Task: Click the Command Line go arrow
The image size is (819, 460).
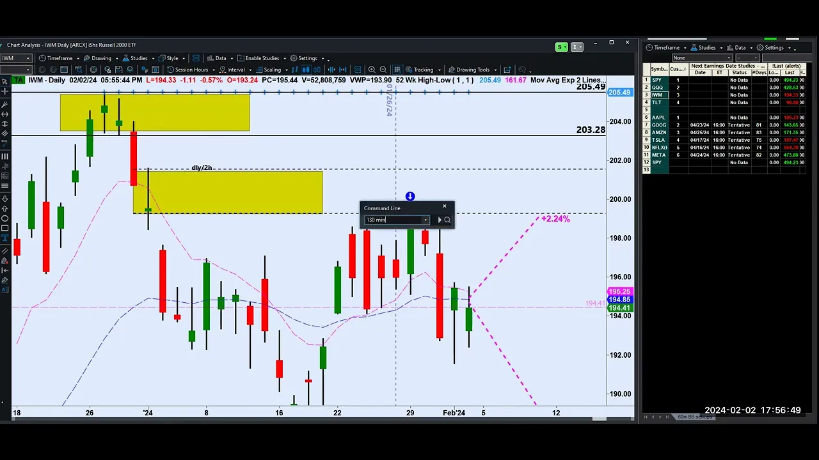Action: 439,220
